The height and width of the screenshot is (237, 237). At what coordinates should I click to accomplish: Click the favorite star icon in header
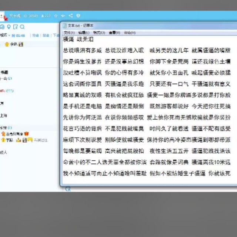tap(56, 16)
